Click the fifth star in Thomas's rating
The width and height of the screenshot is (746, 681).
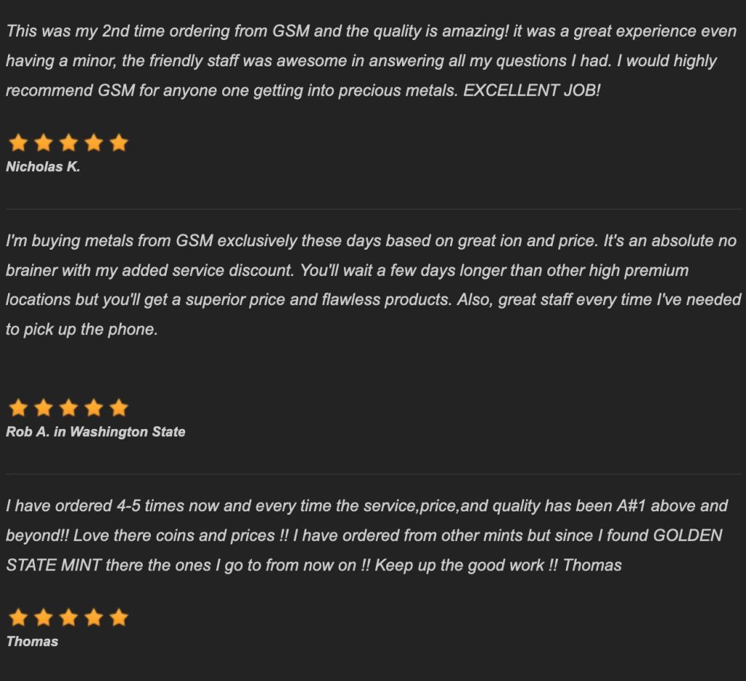click(x=119, y=618)
